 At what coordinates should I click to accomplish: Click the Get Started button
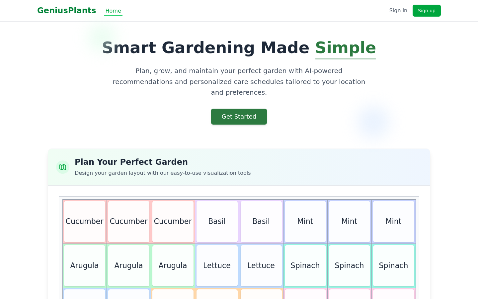pos(239,117)
